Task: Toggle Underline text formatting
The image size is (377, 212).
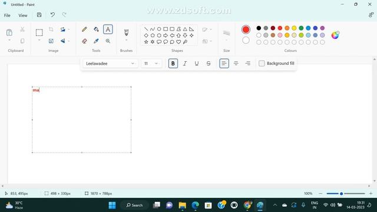Action: tap(196, 64)
